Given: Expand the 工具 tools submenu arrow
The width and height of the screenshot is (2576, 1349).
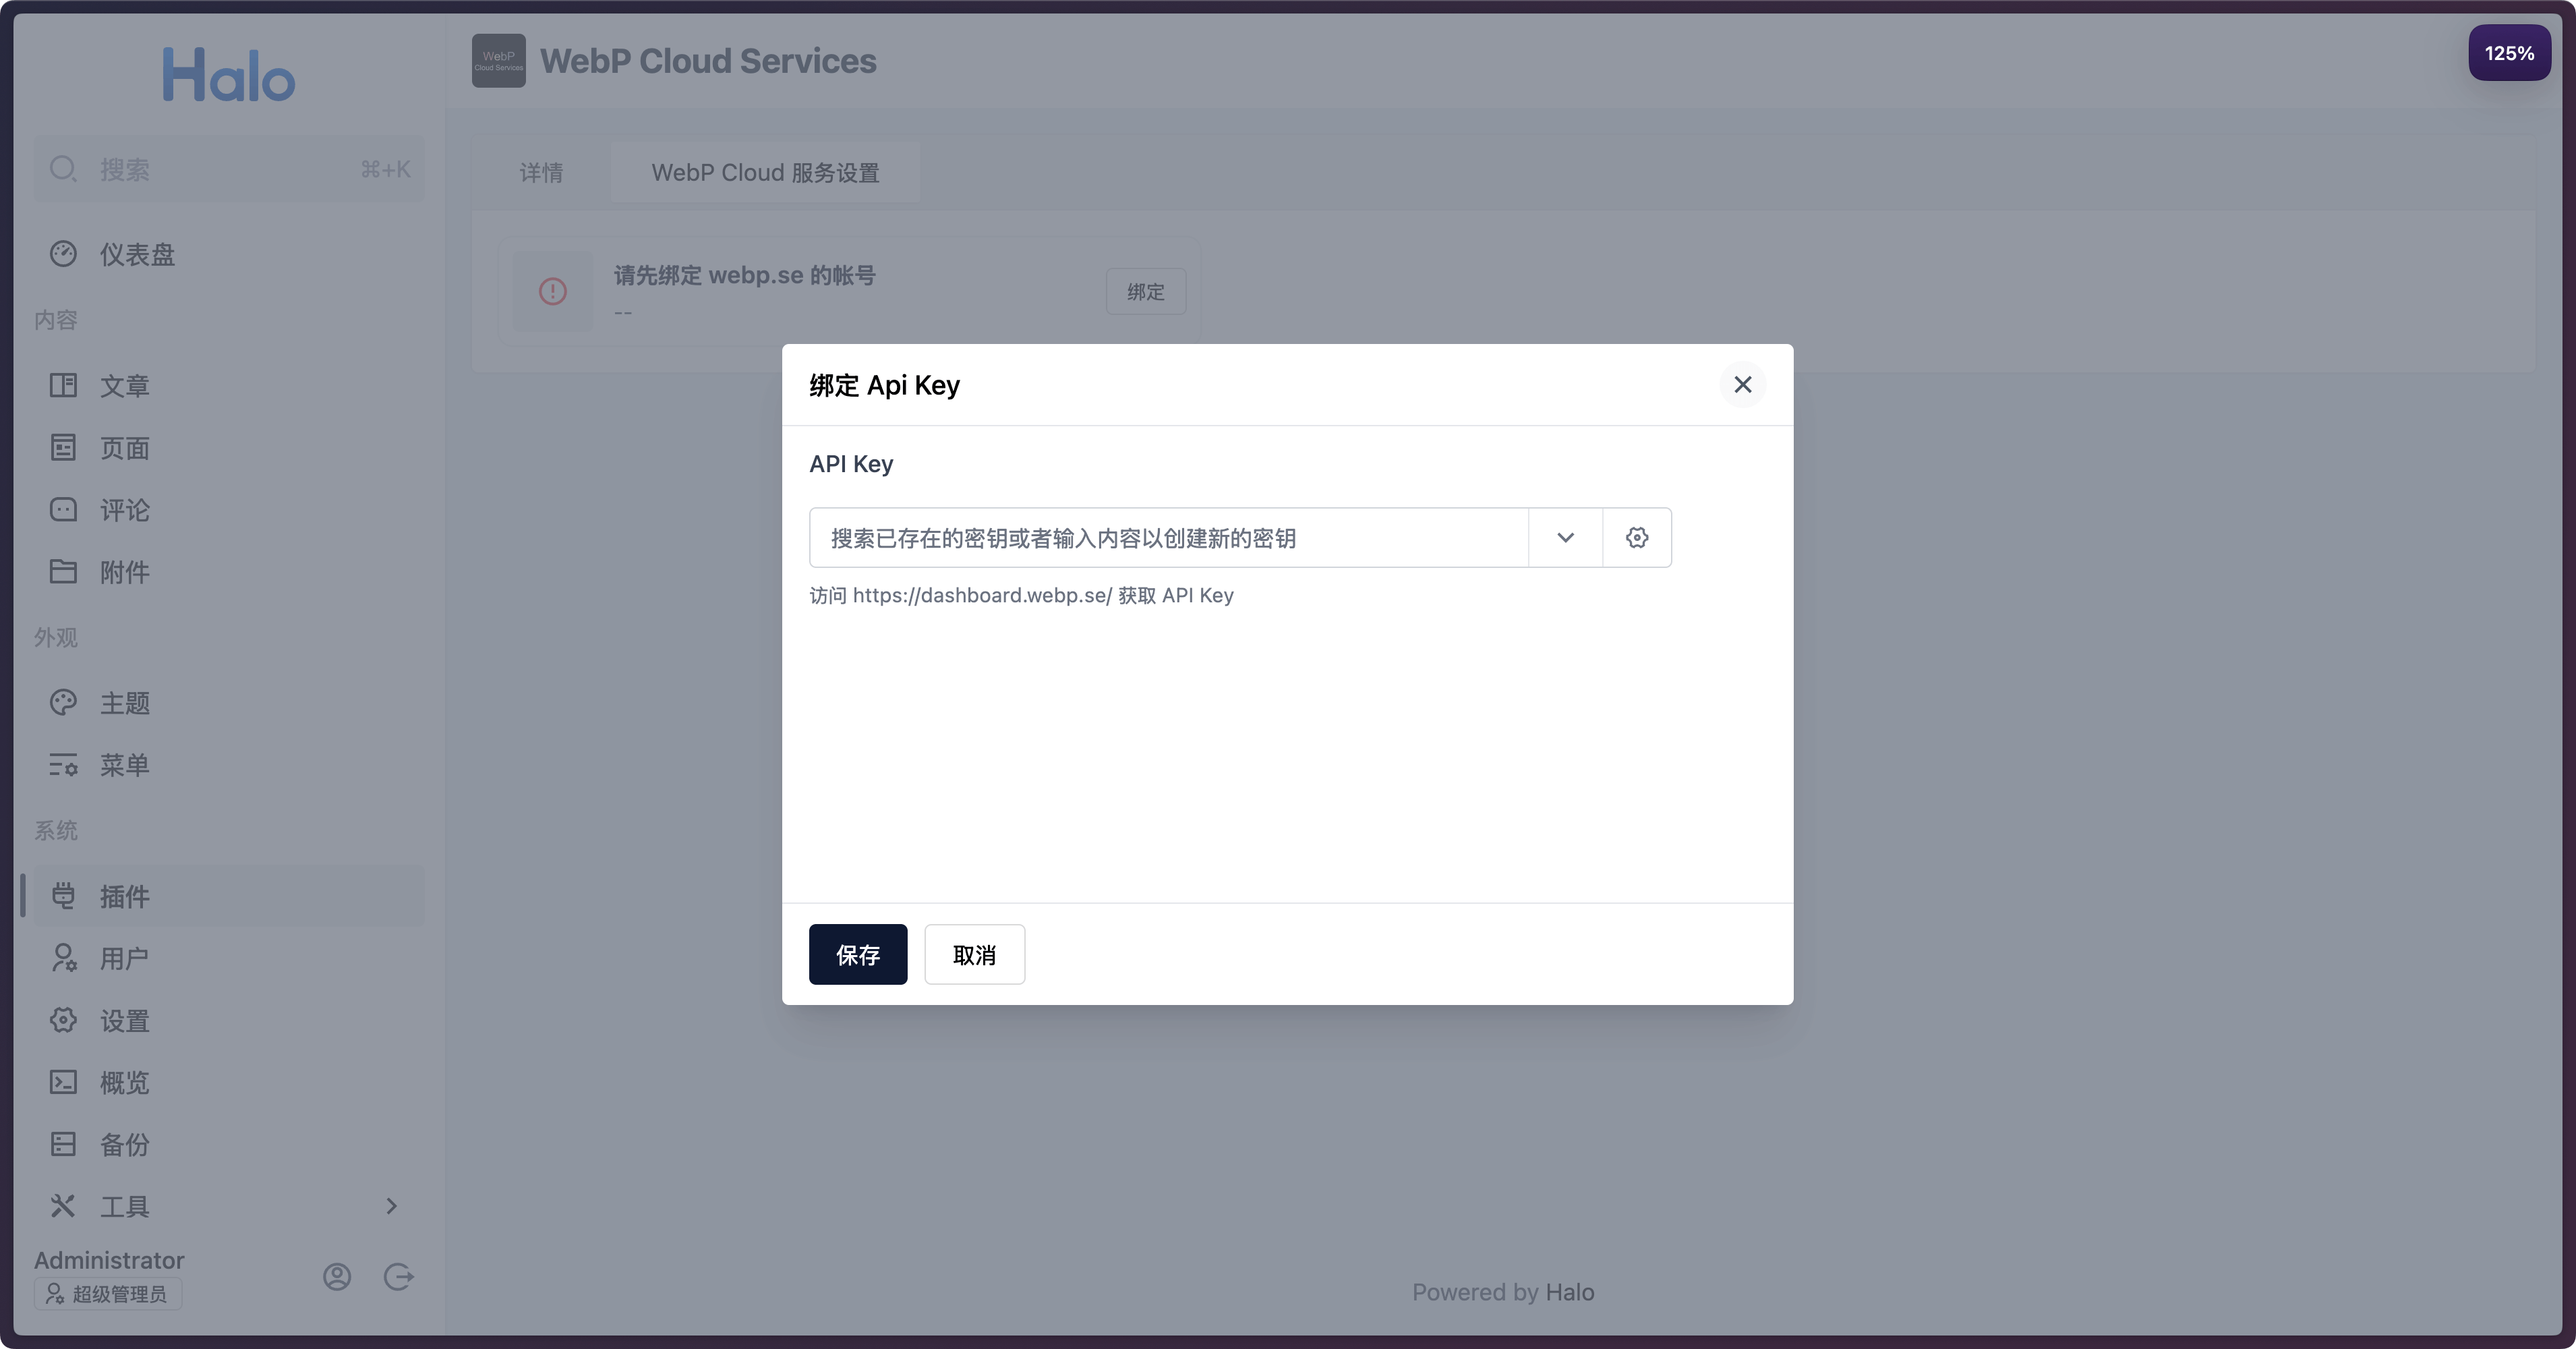Looking at the screenshot, I should (x=391, y=1206).
